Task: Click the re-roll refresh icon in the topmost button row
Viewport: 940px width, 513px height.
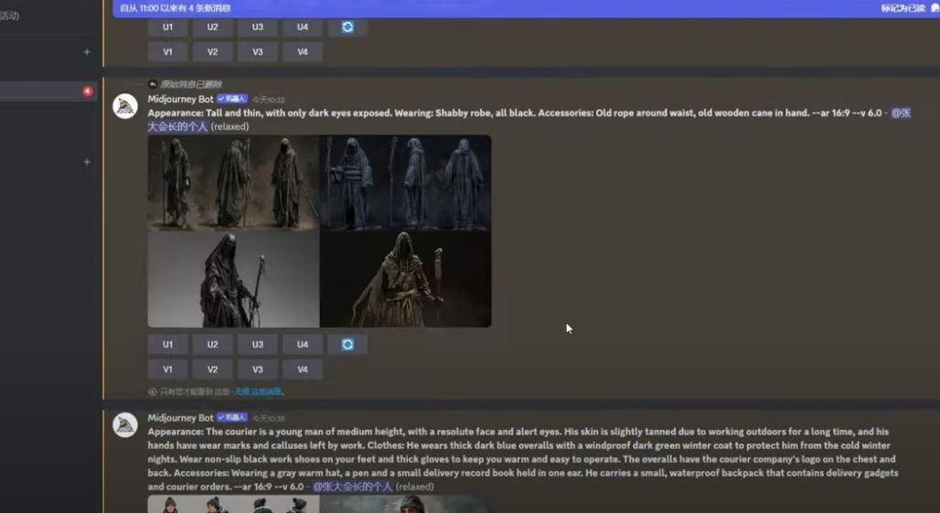Action: click(x=347, y=27)
